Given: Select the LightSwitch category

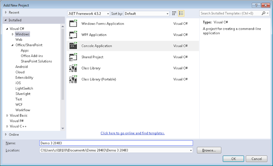Looking at the screenshot, I should (24, 89).
